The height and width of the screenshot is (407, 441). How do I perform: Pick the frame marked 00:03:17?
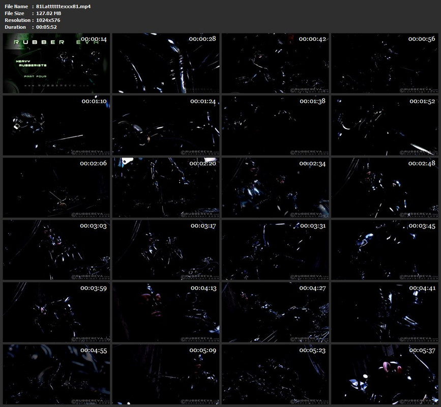pyautogui.click(x=166, y=250)
